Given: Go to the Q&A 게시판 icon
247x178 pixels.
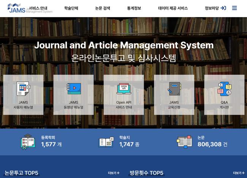Looking at the screenshot, I should coord(224,89).
